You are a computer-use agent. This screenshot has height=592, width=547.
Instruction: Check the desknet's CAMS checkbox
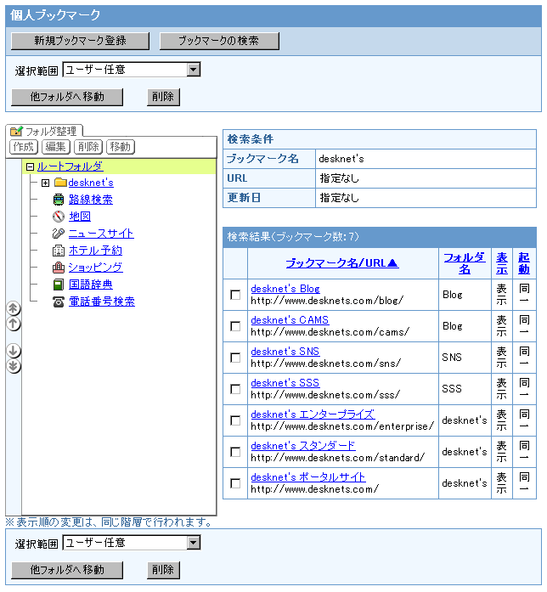coord(235,326)
